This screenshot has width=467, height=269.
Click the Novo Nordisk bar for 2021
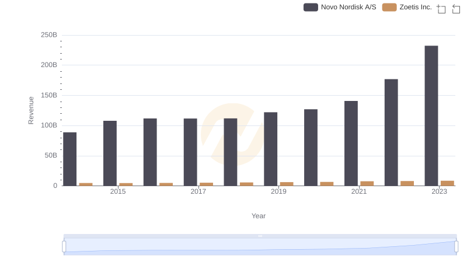(351, 144)
